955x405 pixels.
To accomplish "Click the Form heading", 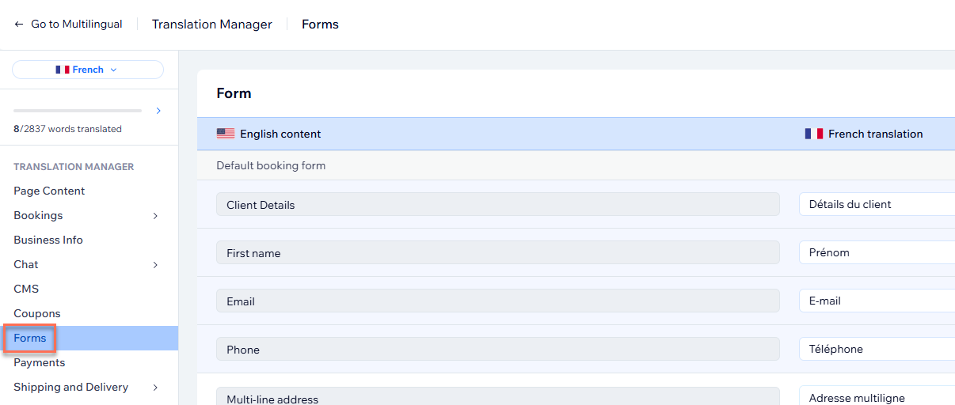I will click(234, 93).
